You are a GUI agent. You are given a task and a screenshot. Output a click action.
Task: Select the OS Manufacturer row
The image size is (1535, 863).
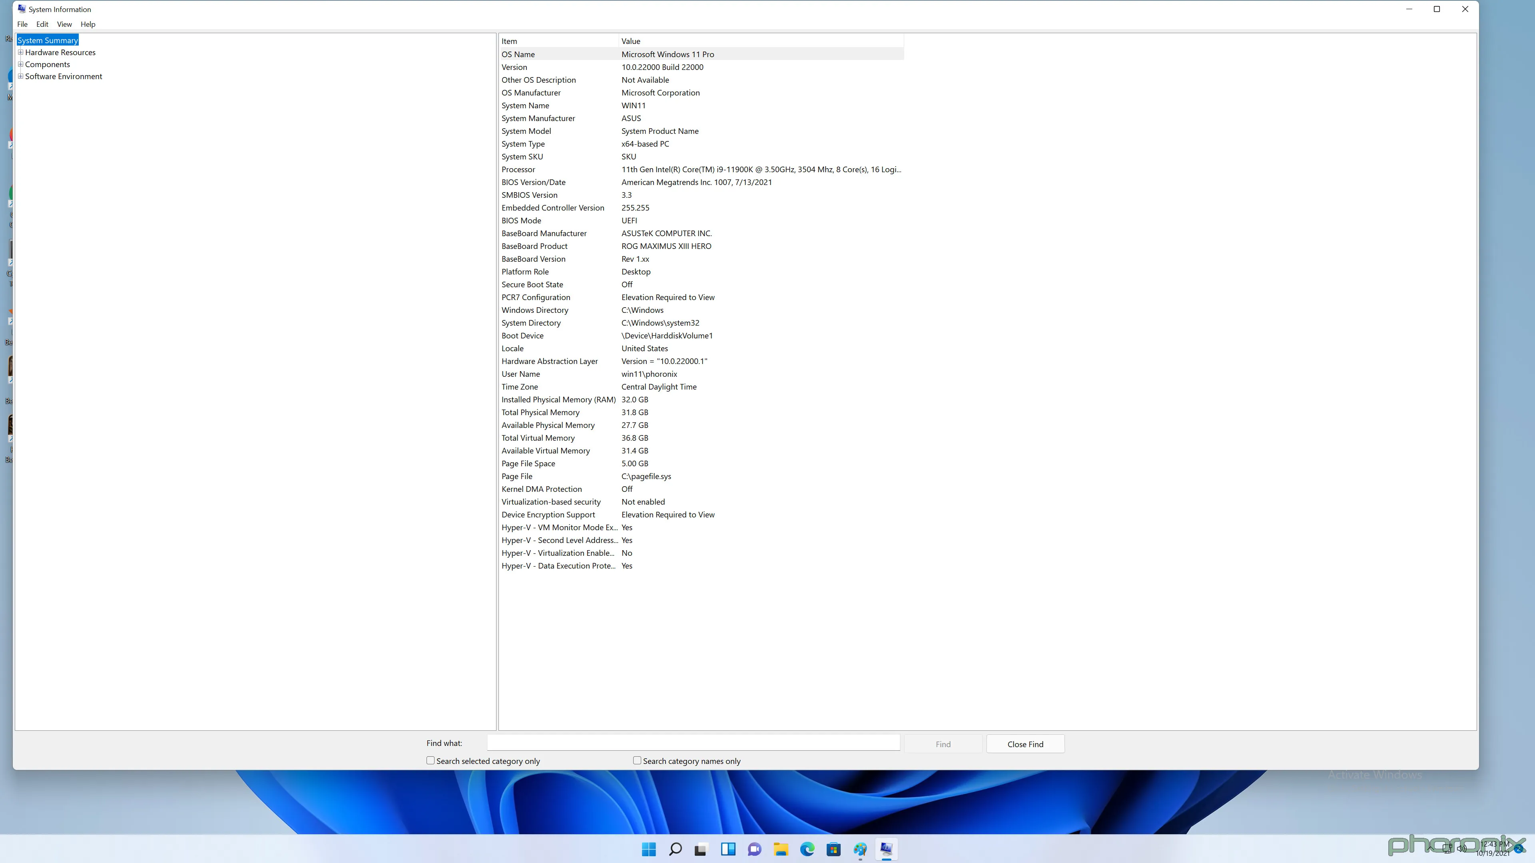pyautogui.click(x=702, y=93)
